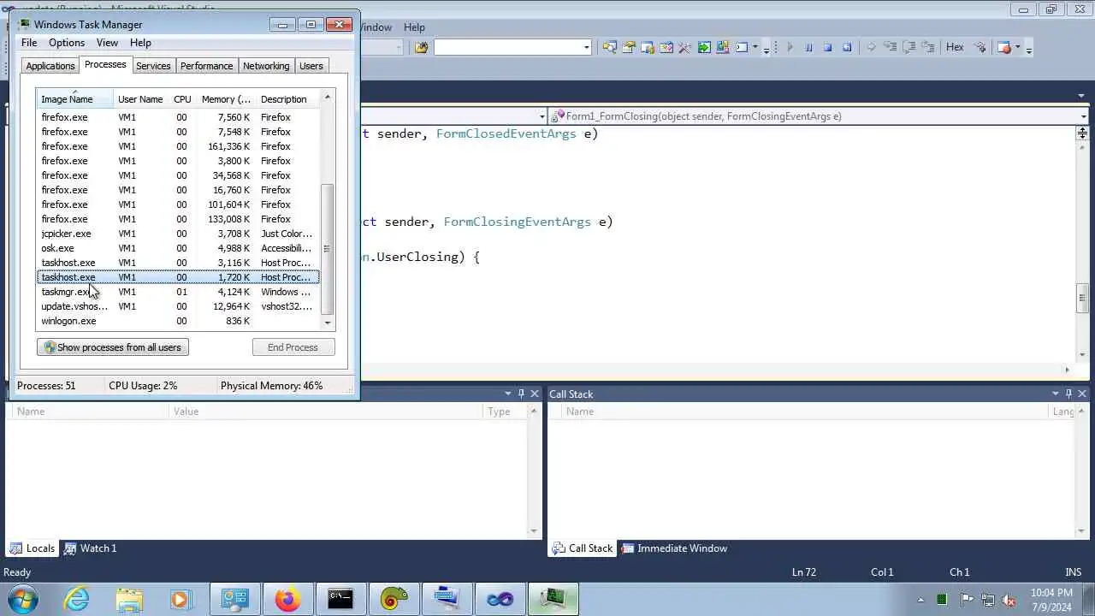Image resolution: width=1095 pixels, height=616 pixels.
Task: Launch Windows Media Player from taskbar
Action: (x=181, y=599)
